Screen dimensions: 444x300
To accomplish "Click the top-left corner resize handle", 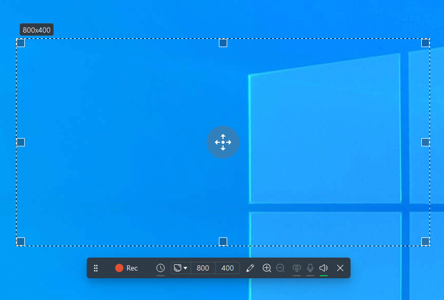I will coord(21,43).
